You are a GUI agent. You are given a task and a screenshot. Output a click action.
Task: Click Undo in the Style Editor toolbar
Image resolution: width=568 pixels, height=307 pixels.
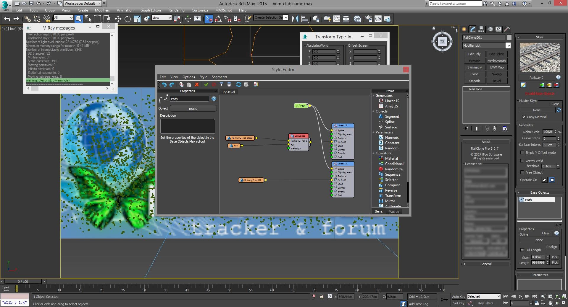coord(164,84)
